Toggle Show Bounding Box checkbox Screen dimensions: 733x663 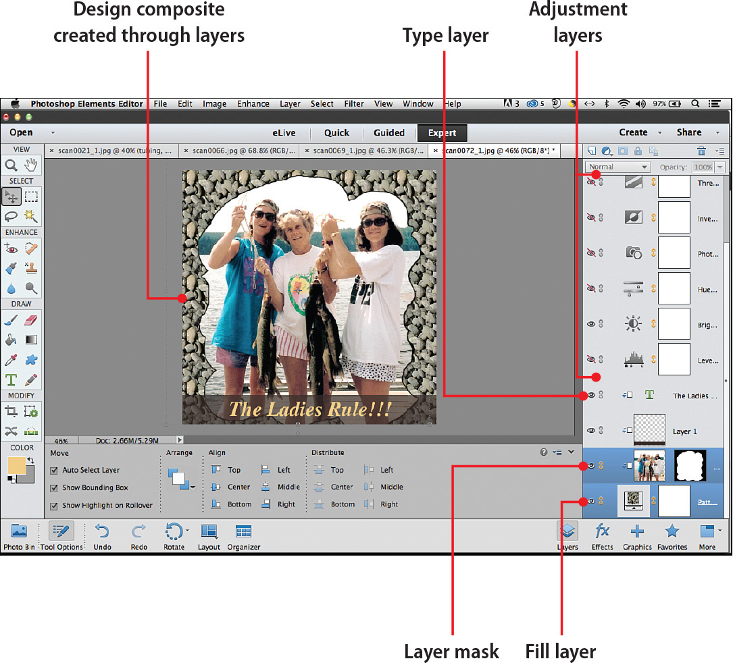click(x=54, y=488)
